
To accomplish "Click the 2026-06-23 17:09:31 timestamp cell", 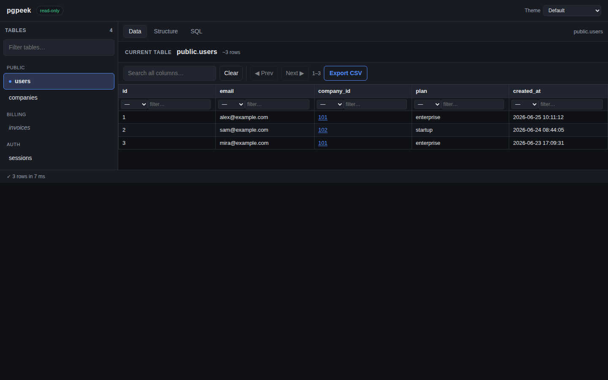I will (558, 143).
